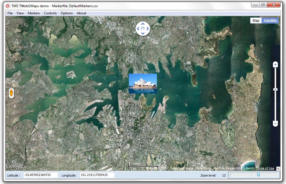
Task: Click the orange Street View pegman
Action: pyautogui.click(x=11, y=93)
